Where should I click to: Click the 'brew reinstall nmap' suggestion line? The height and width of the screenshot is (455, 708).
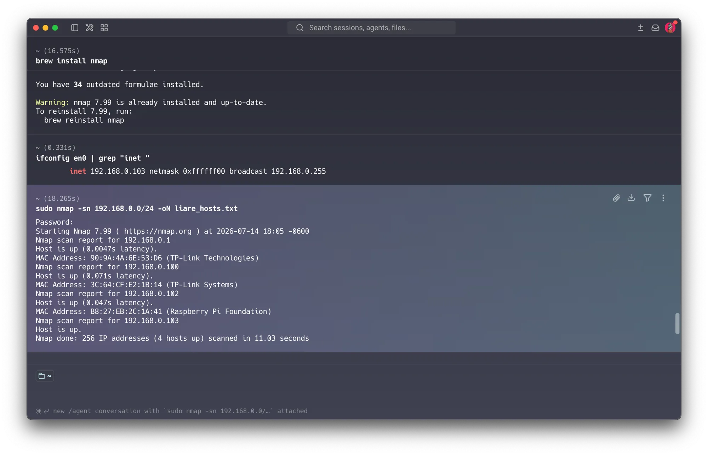point(84,120)
